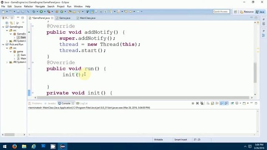Click the Run Last Tool red icon
267x150 pixels.
[x=49, y=12]
